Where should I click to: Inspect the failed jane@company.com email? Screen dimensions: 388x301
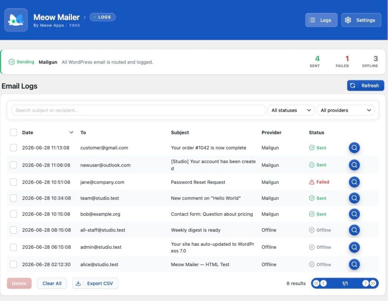[x=354, y=182]
